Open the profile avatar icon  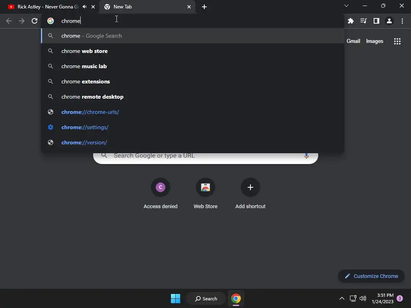pyautogui.click(x=389, y=21)
